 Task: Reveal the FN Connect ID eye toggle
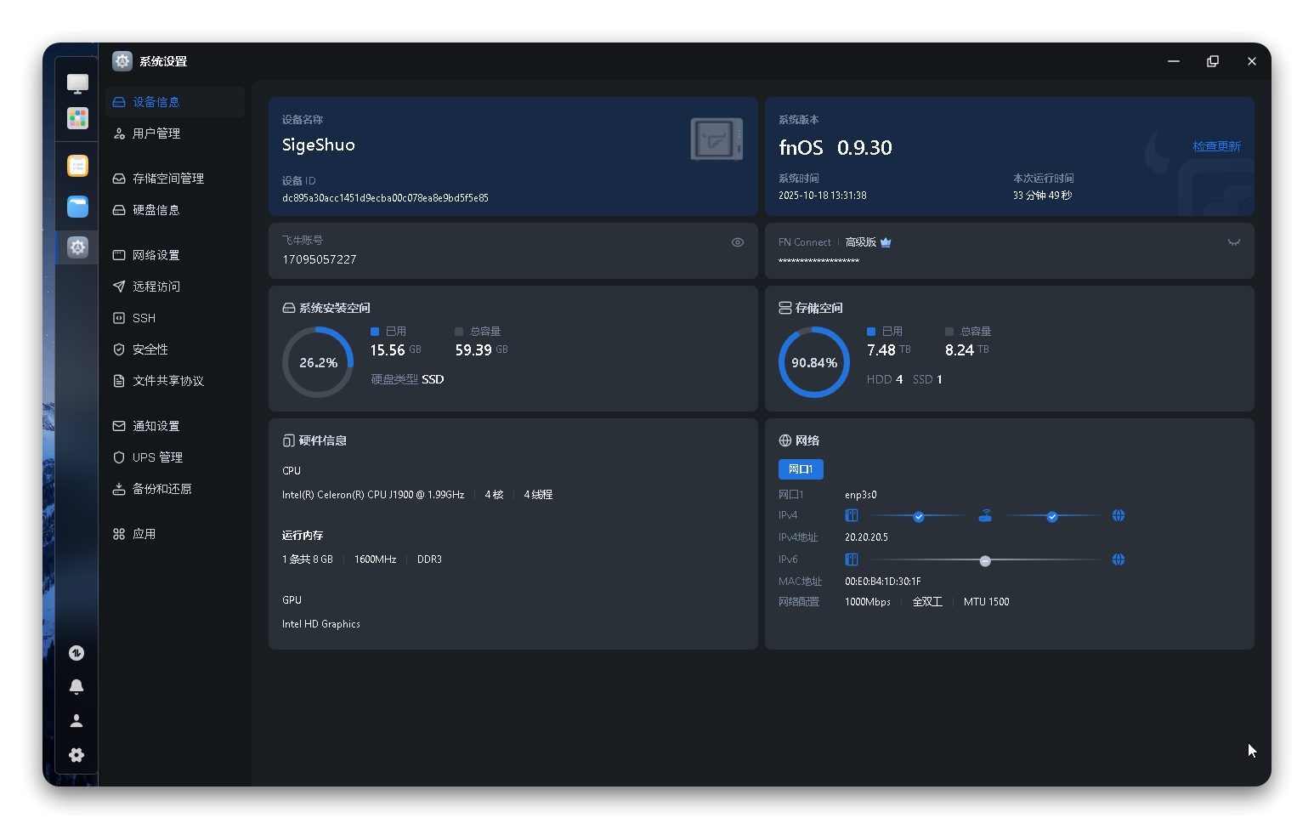click(1233, 242)
